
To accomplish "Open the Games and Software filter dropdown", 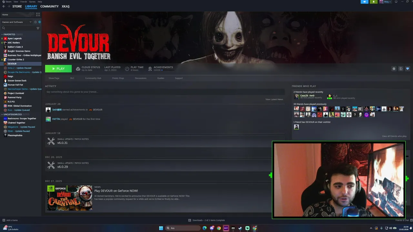I will tap(17, 22).
